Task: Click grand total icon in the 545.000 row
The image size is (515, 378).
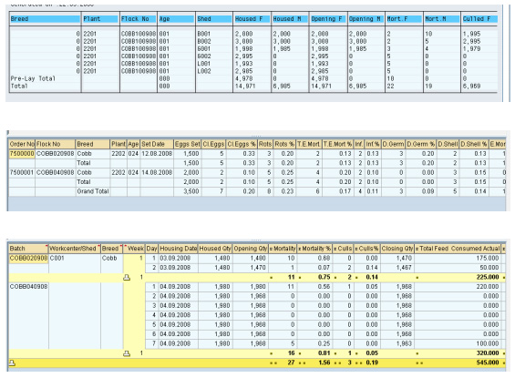Action: coord(12,363)
